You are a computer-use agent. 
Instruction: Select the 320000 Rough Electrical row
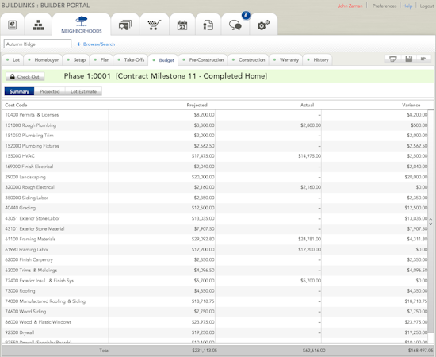(215, 187)
